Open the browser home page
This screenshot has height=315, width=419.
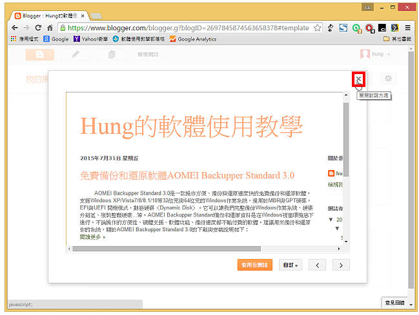(50, 28)
